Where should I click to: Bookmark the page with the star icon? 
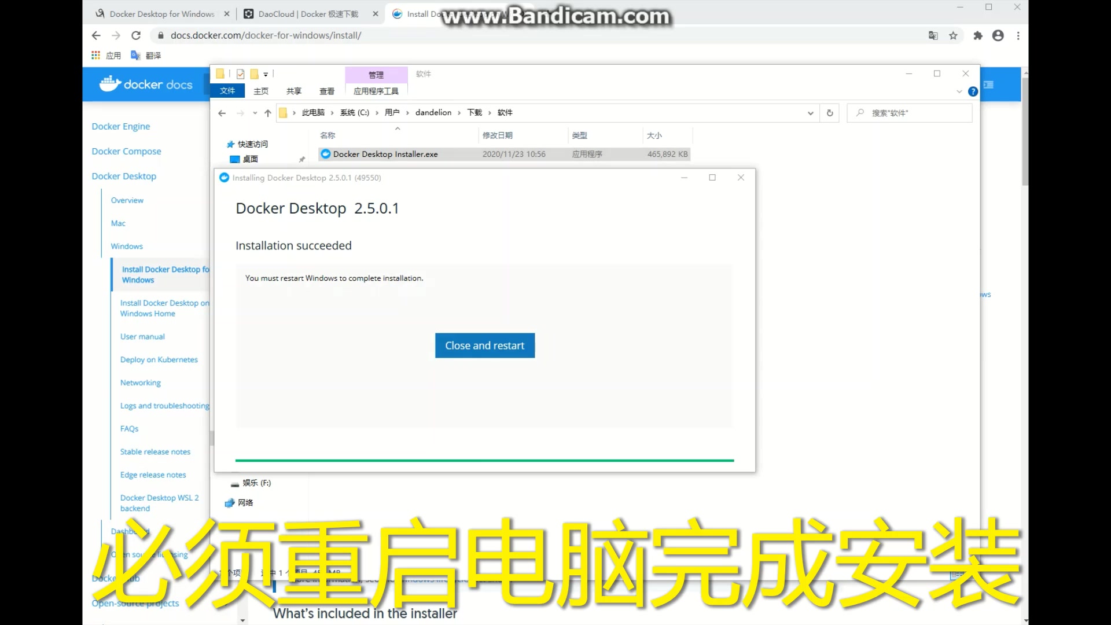953,35
